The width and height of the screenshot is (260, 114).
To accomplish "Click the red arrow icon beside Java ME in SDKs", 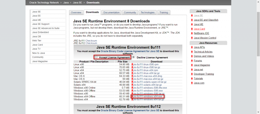I will 192,24.
